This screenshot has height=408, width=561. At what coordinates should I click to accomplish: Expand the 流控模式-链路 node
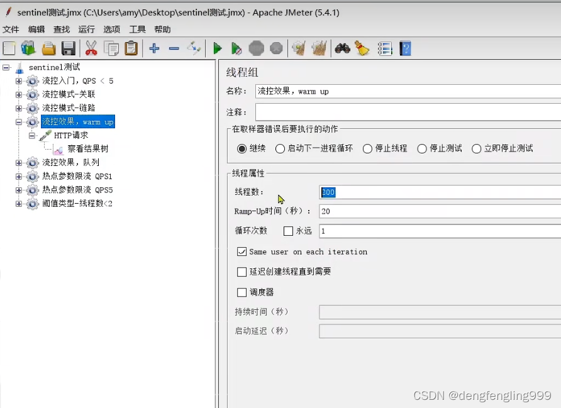coord(19,108)
